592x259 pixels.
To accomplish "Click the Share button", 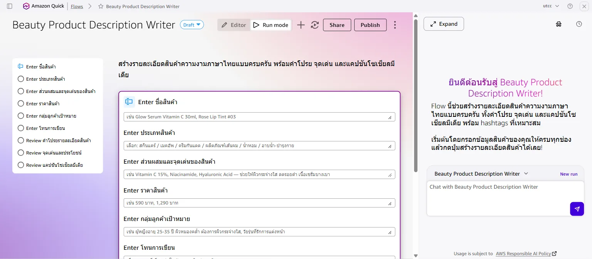I will (x=337, y=25).
